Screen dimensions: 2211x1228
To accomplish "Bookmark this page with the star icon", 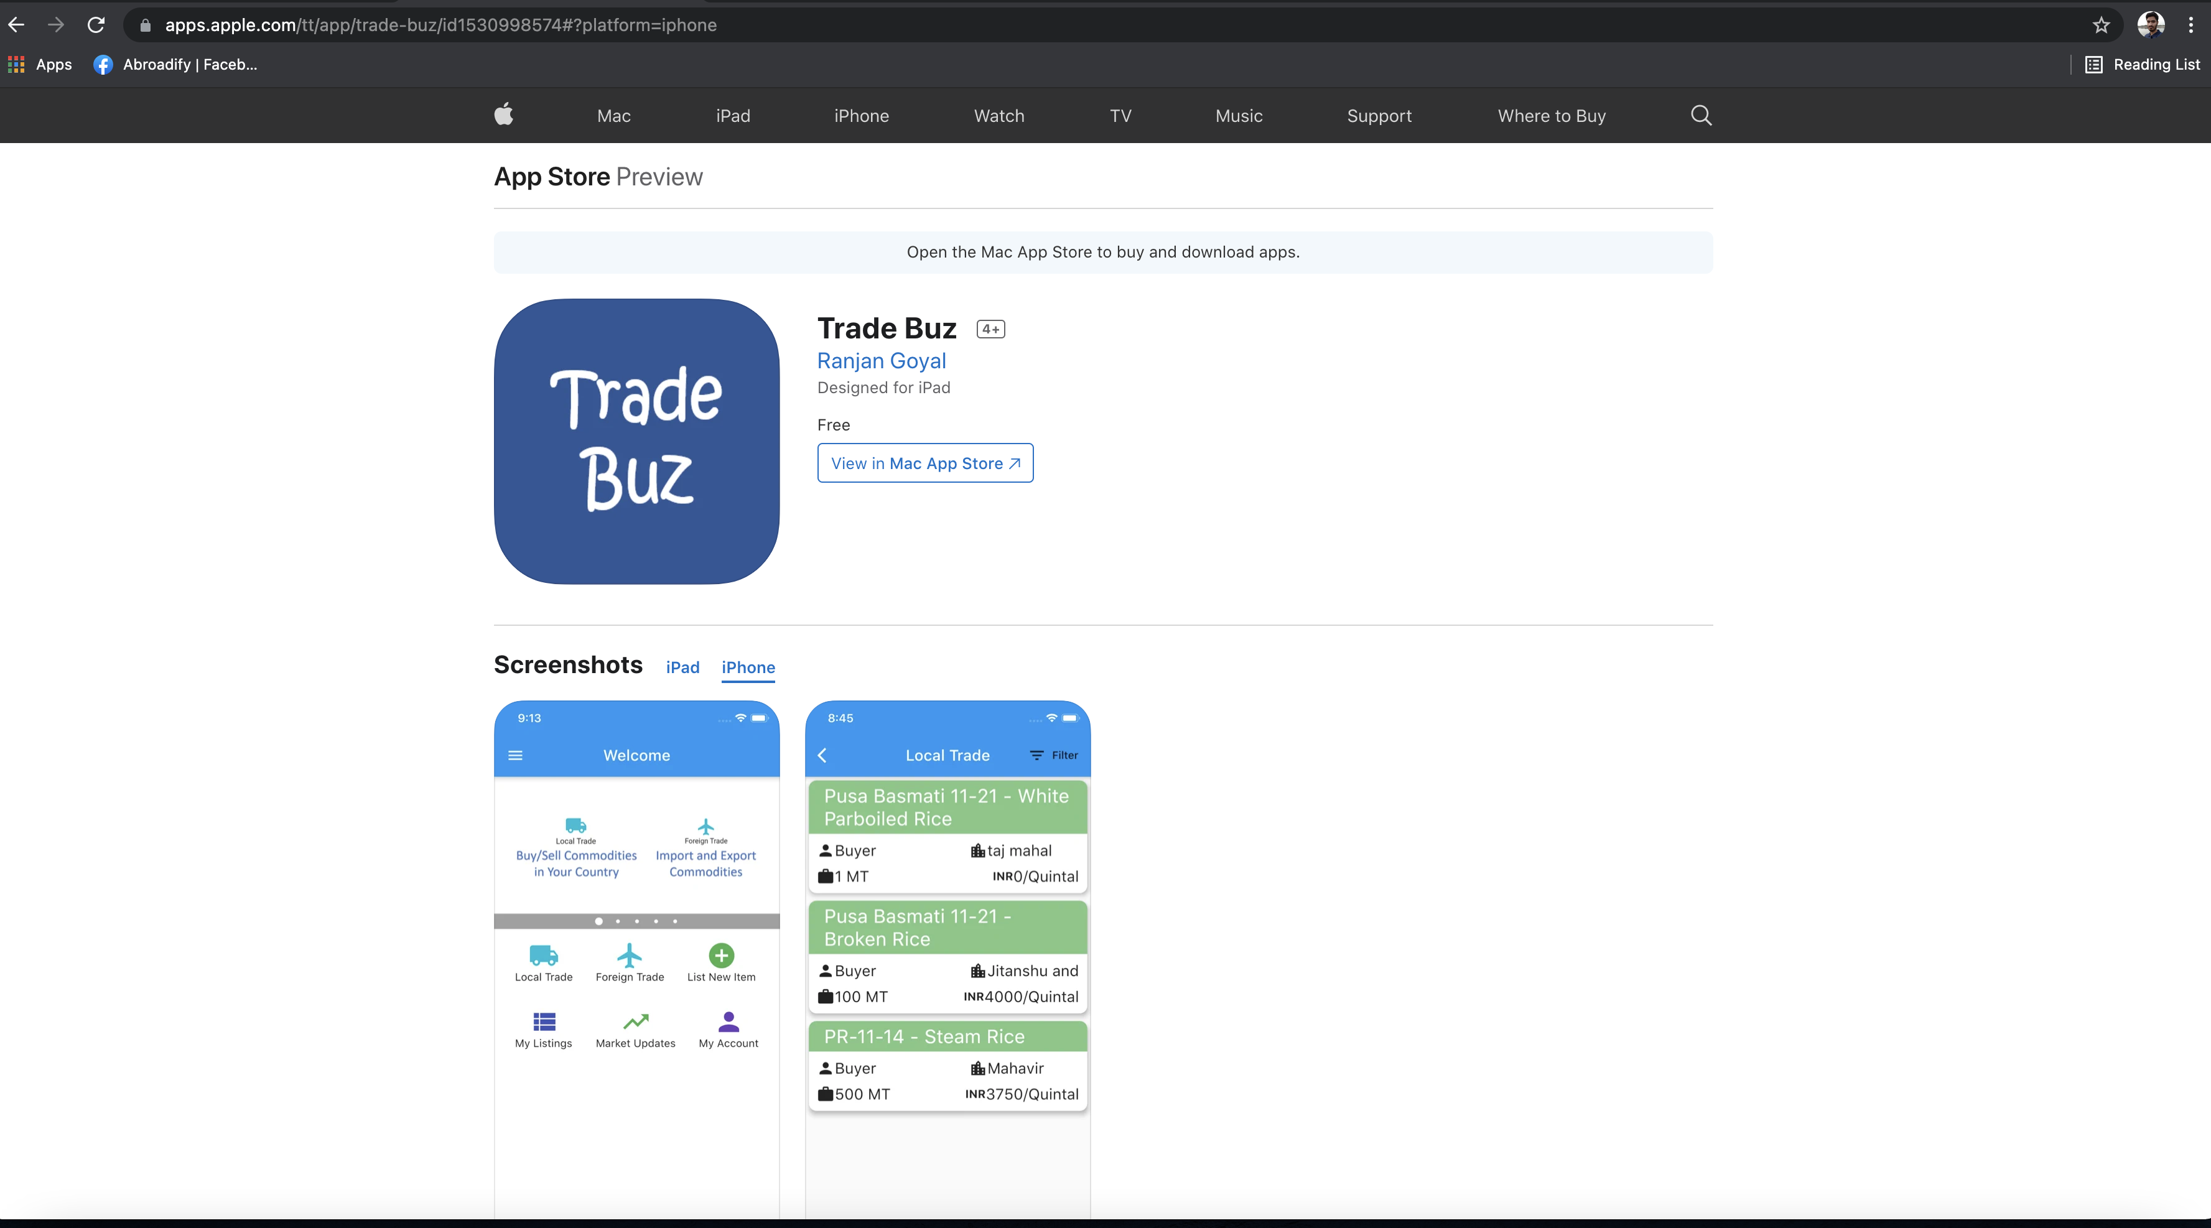I will click(x=2100, y=25).
